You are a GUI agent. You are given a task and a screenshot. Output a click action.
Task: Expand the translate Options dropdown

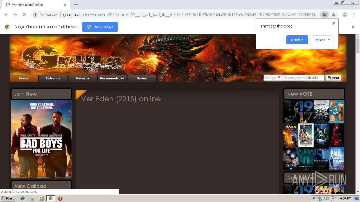pyautogui.click(x=322, y=40)
